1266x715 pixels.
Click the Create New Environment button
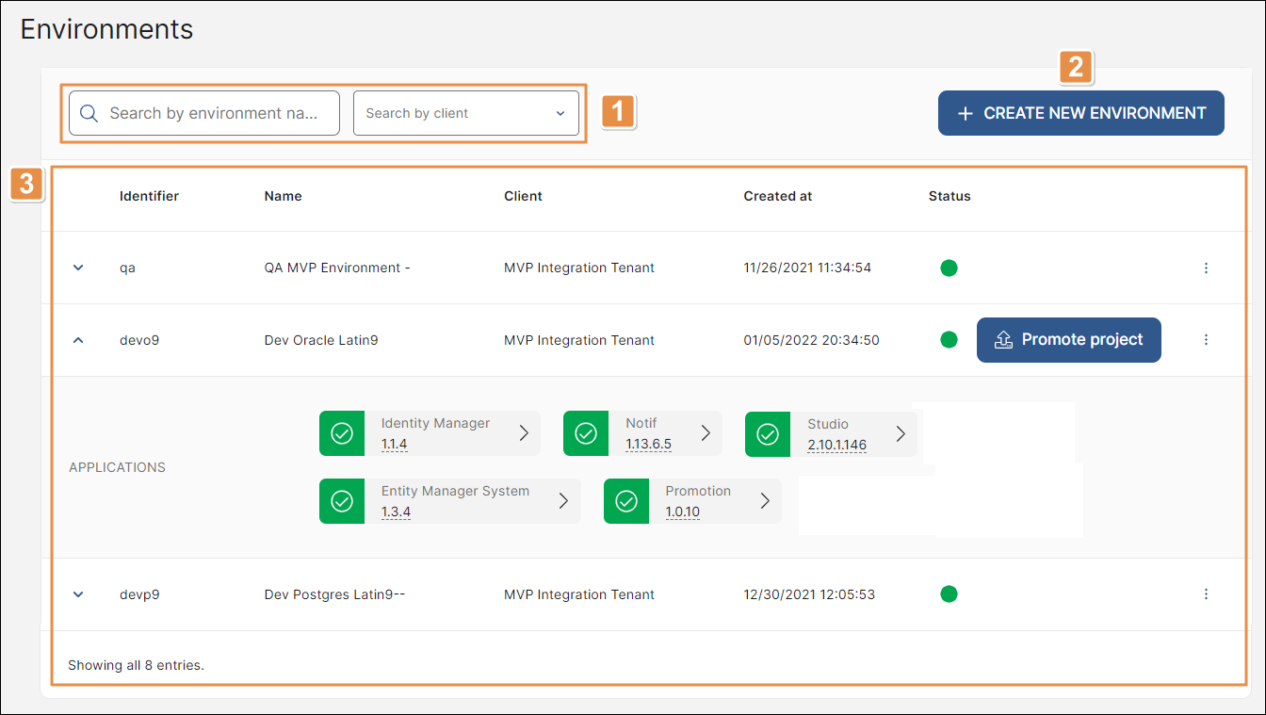point(1080,113)
